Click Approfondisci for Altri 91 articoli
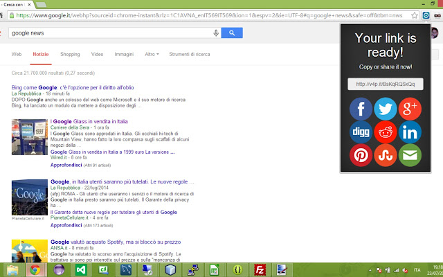 (66, 165)
